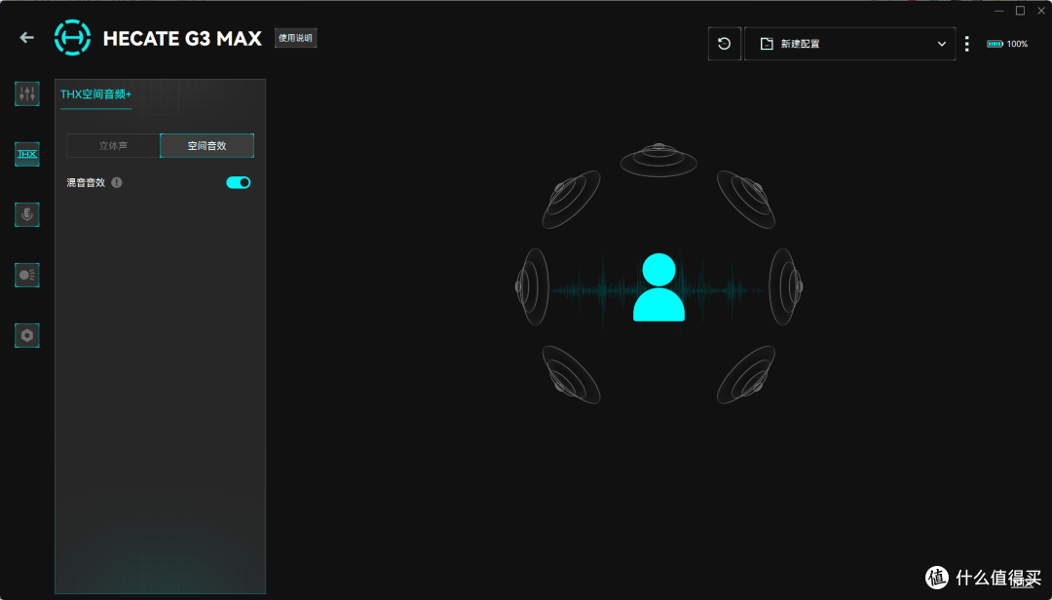1052x600 pixels.
Task: Switch to 空间音效 spatial mode
Action: (207, 146)
